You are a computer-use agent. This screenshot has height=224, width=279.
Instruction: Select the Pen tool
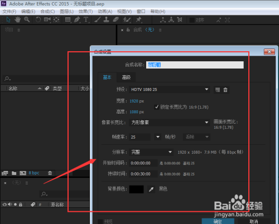tap(77, 20)
